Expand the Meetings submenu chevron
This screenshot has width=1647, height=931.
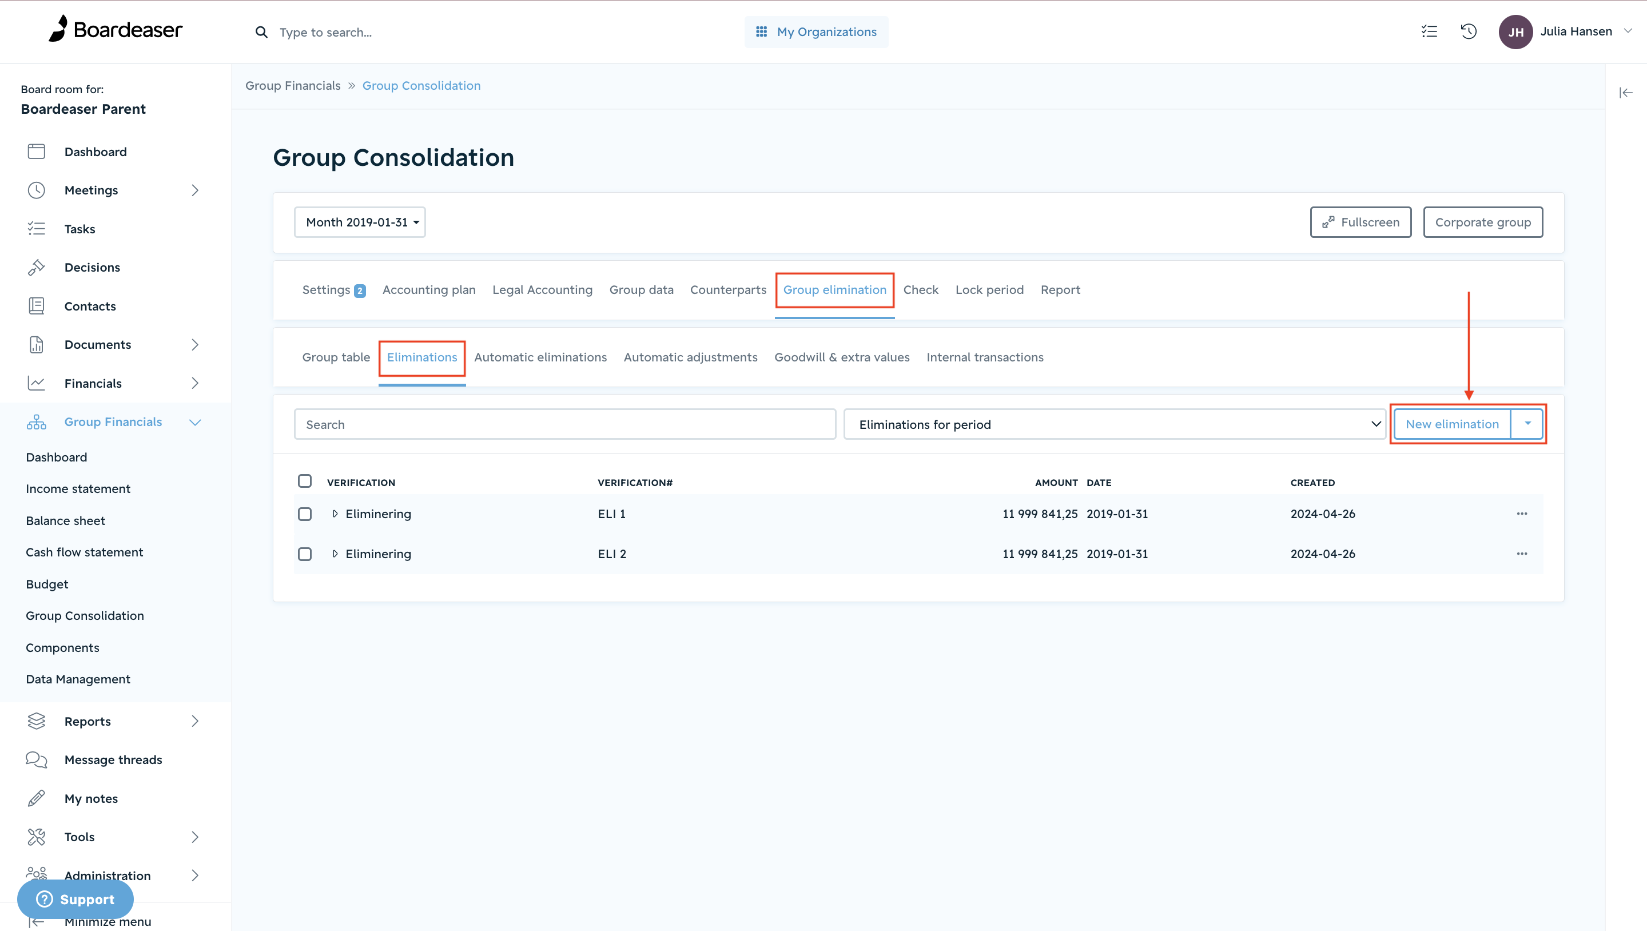pos(195,190)
